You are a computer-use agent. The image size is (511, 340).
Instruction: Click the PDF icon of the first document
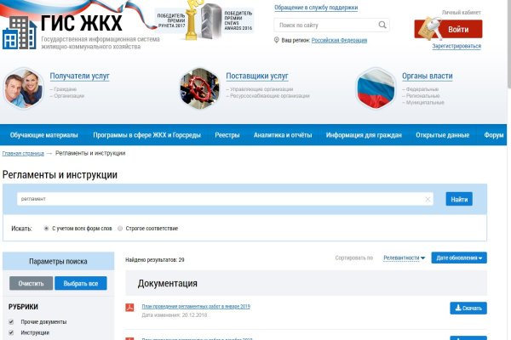(x=130, y=308)
